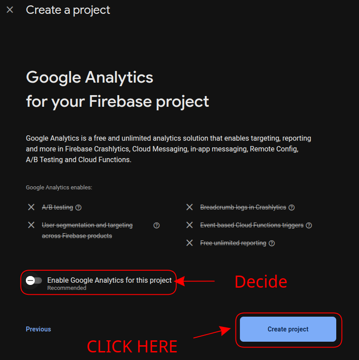The width and height of the screenshot is (359, 360).
Task: Open help icon next to A/B testing
Action: coord(78,207)
